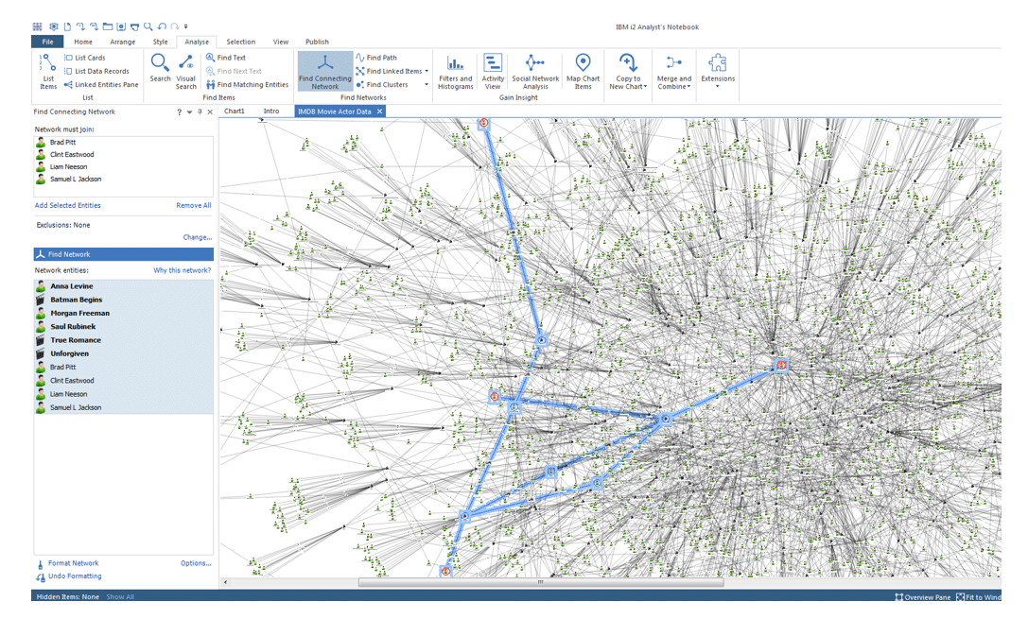The image size is (1028, 619).
Task: Click Find Next Text
Action: point(234,72)
